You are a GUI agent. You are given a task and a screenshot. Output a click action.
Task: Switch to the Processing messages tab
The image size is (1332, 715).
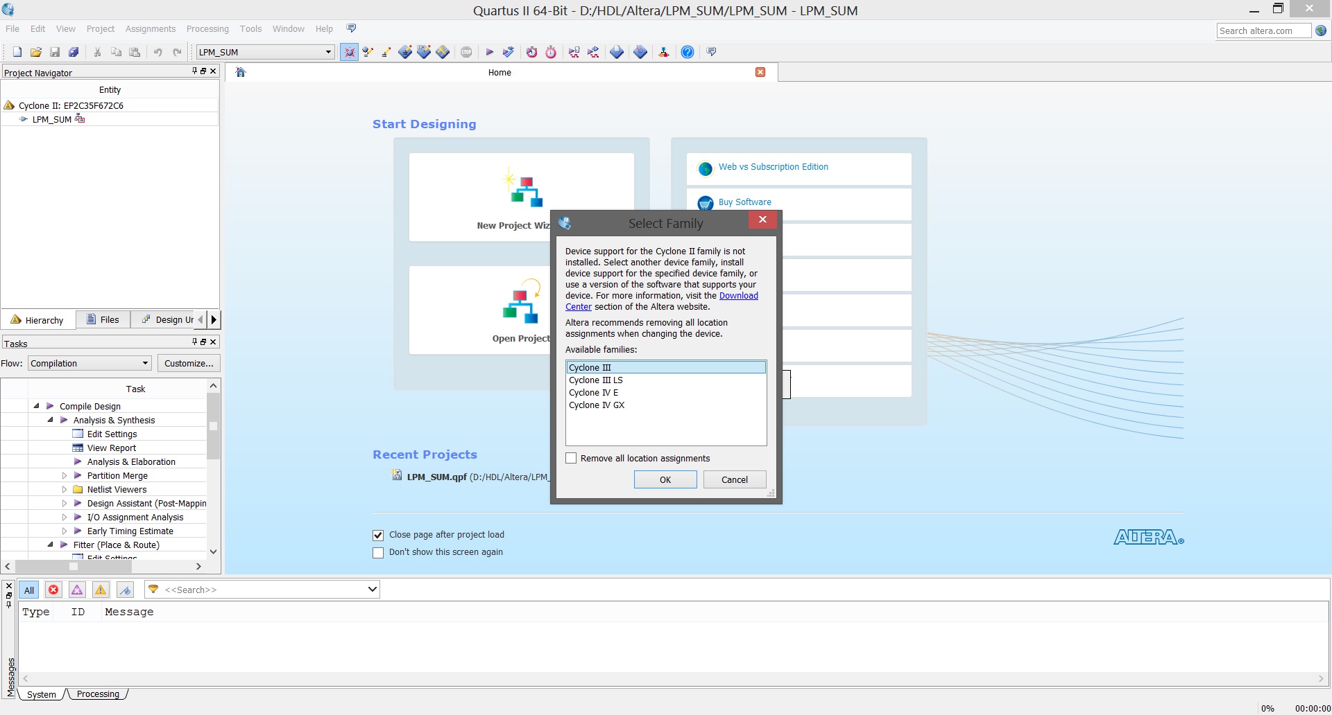98,694
